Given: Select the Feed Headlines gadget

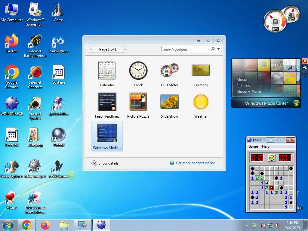Looking at the screenshot, I should tap(107, 105).
